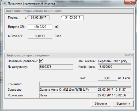Select the Рознесено user field Лєна
The height and width of the screenshot is (111, 137).
[x=68, y=95]
